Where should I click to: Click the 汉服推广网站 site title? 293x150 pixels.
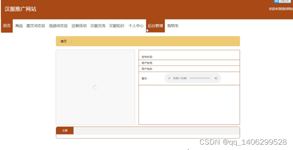coord(20,9)
